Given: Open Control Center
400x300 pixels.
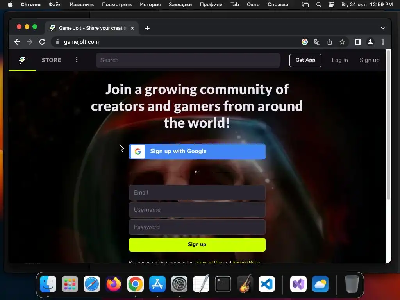Looking at the screenshot, I should (x=332, y=5).
